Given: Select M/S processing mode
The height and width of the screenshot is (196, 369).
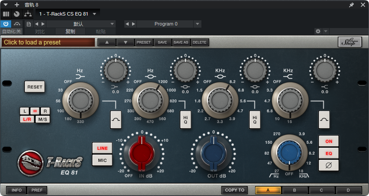Looking at the screenshot, I should pos(42,119).
